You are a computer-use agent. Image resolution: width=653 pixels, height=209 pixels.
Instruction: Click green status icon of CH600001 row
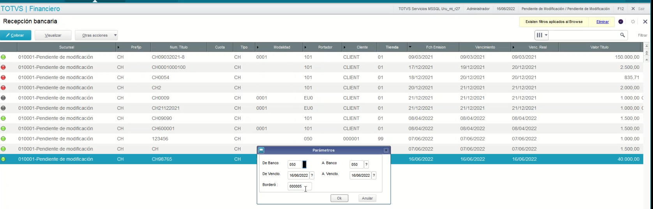pos(4,128)
